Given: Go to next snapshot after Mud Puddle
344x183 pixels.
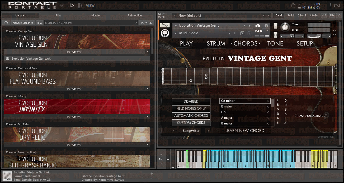Looking at the screenshot, I should (235, 33).
